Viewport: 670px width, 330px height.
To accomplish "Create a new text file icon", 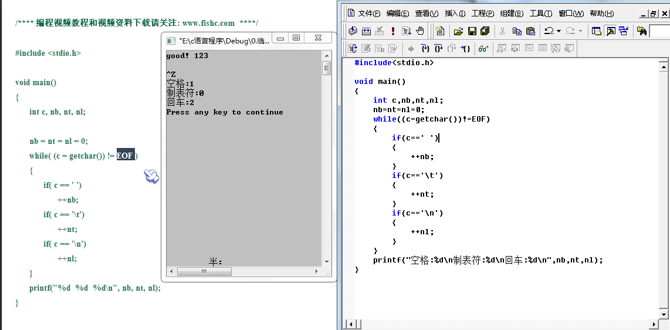I will point(439,31).
